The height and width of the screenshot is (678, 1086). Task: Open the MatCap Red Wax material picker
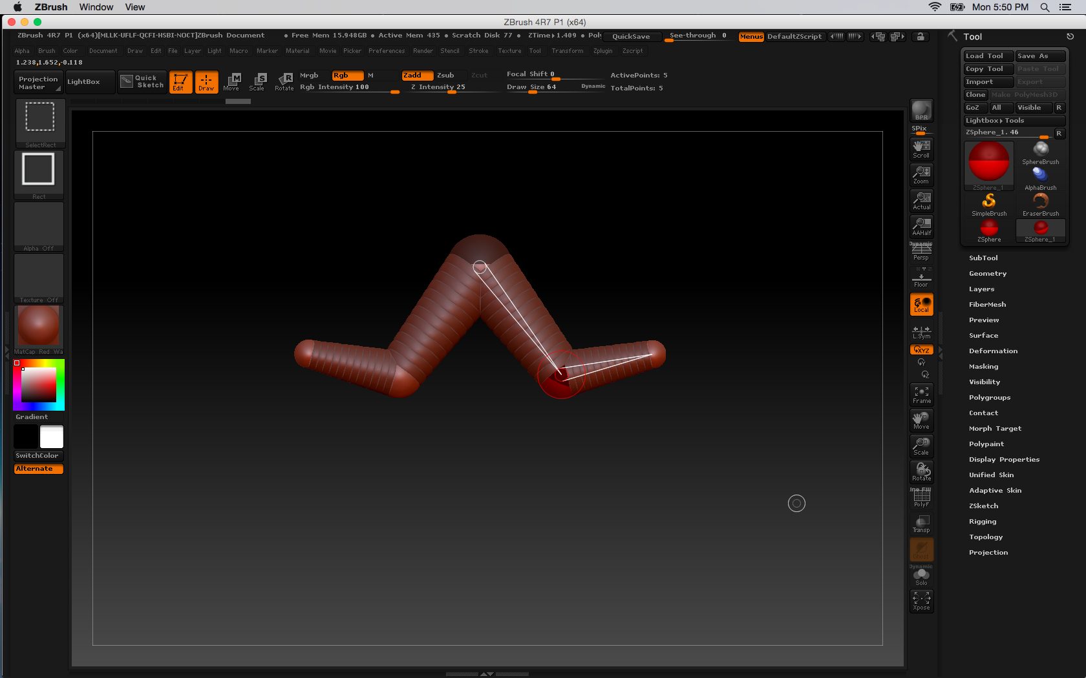pyautogui.click(x=39, y=330)
